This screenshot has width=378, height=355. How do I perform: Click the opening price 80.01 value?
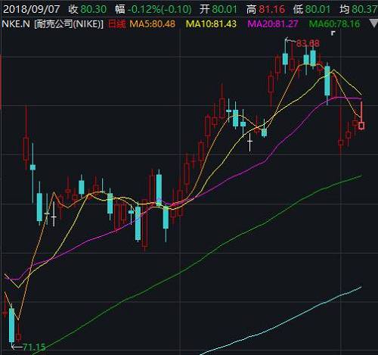pyautogui.click(x=225, y=10)
